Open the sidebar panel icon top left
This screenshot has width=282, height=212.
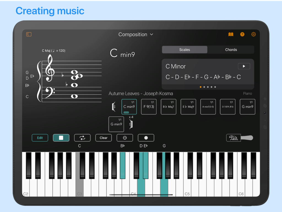(x=29, y=34)
